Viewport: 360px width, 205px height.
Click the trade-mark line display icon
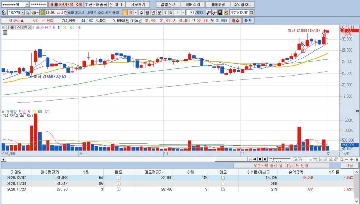click(x=215, y=13)
